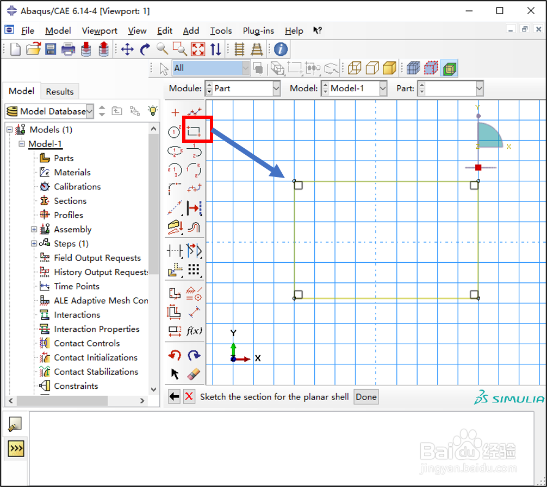Select the Create Isolated Point tool
This screenshot has height=487, width=547.
tap(175, 112)
